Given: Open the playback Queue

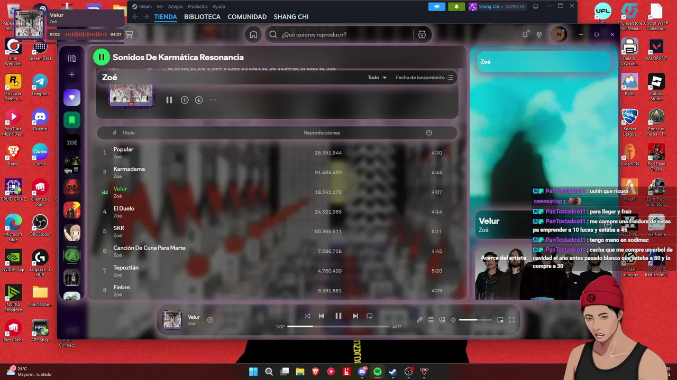Looking at the screenshot, I should pos(431,320).
